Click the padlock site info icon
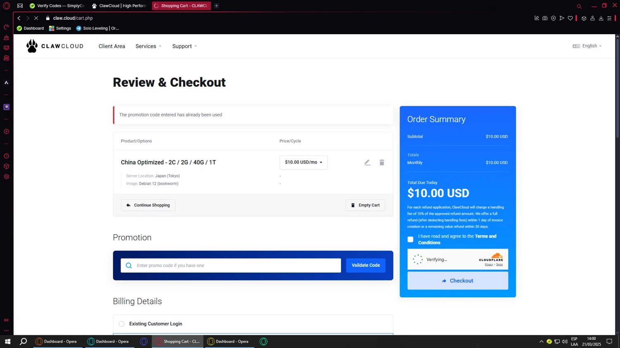The image size is (620, 348). click(48, 18)
